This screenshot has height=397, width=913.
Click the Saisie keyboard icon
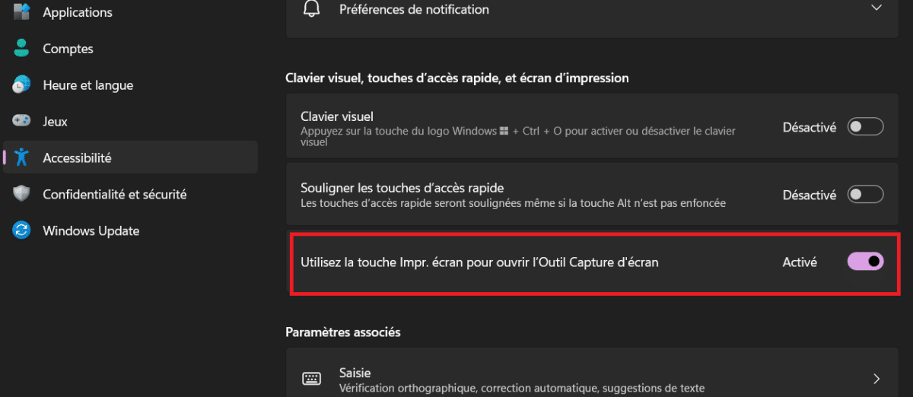click(x=311, y=379)
